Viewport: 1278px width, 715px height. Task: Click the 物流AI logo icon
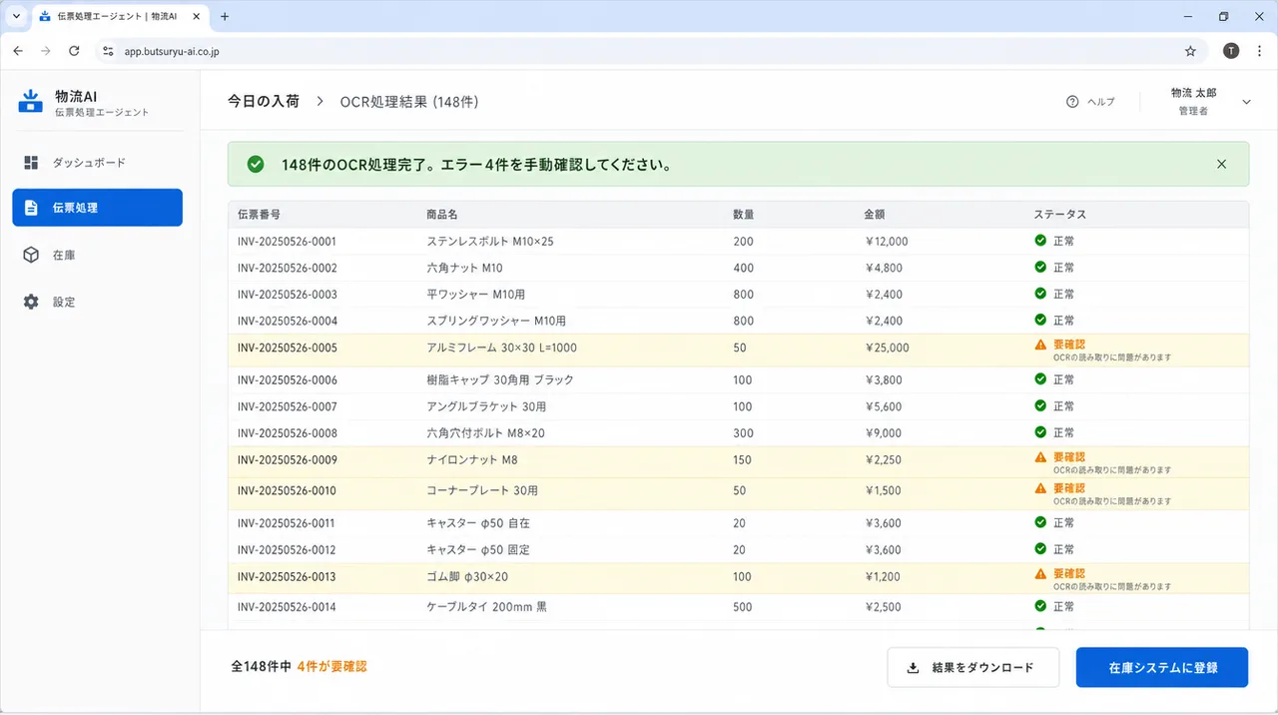pyautogui.click(x=31, y=101)
